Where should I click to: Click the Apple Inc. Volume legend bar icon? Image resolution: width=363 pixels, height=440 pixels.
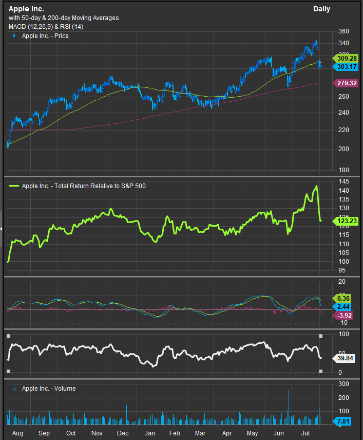(x=14, y=389)
